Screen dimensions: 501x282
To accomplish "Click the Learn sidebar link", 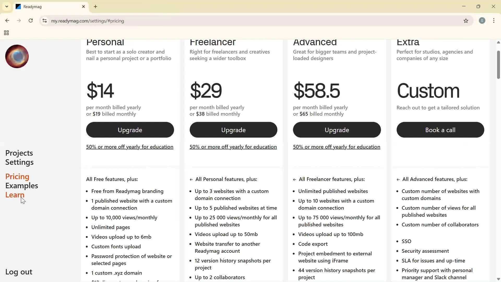I will click(15, 195).
